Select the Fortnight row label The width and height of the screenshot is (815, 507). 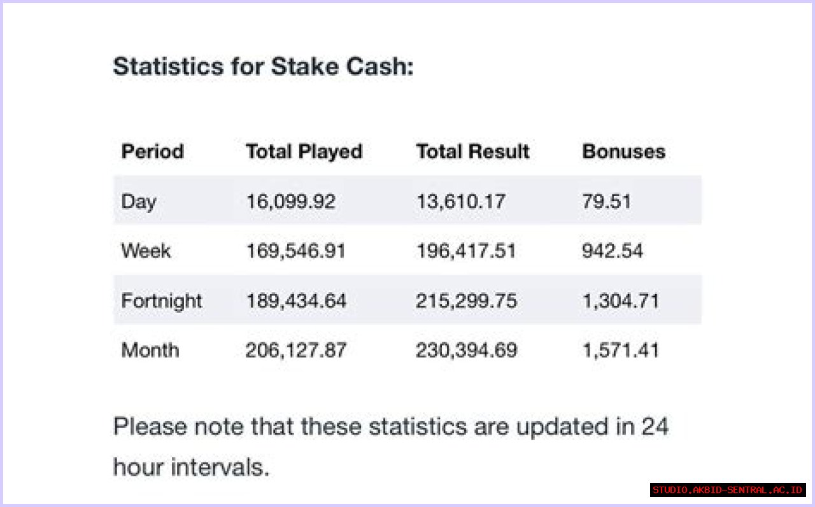pos(161,300)
